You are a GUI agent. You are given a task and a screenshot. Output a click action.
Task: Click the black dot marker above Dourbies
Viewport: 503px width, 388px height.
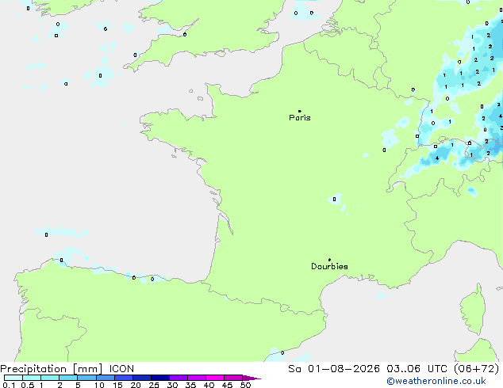[x=329, y=260]
